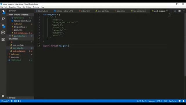Open the Terminal menu
This screenshot has height=105, width=186.
tap(36, 7)
